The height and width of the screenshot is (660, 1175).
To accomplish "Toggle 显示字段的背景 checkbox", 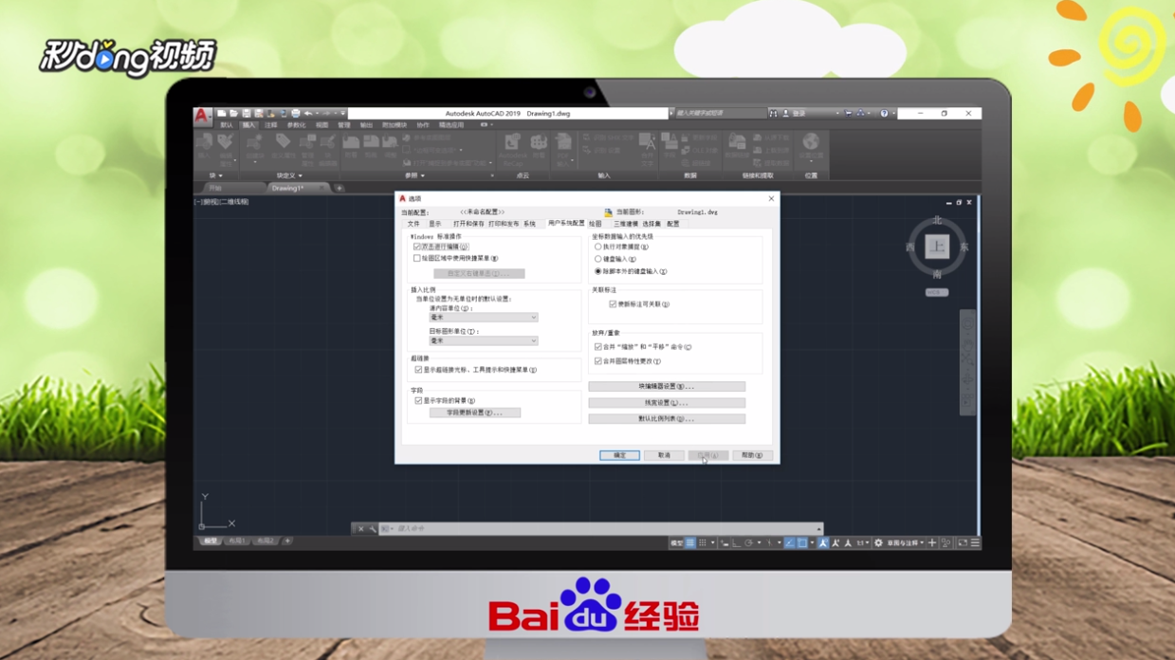I will pyautogui.click(x=418, y=400).
